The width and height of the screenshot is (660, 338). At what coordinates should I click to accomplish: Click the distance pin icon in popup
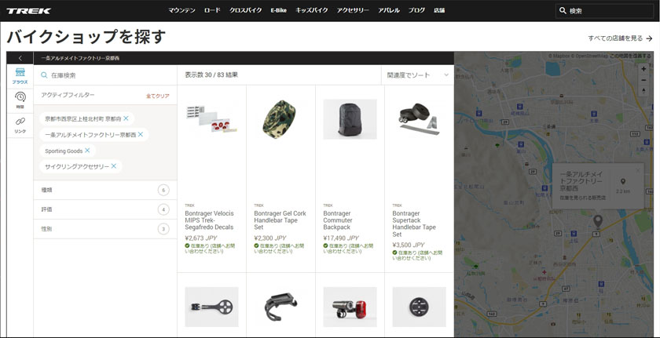pyautogui.click(x=623, y=182)
